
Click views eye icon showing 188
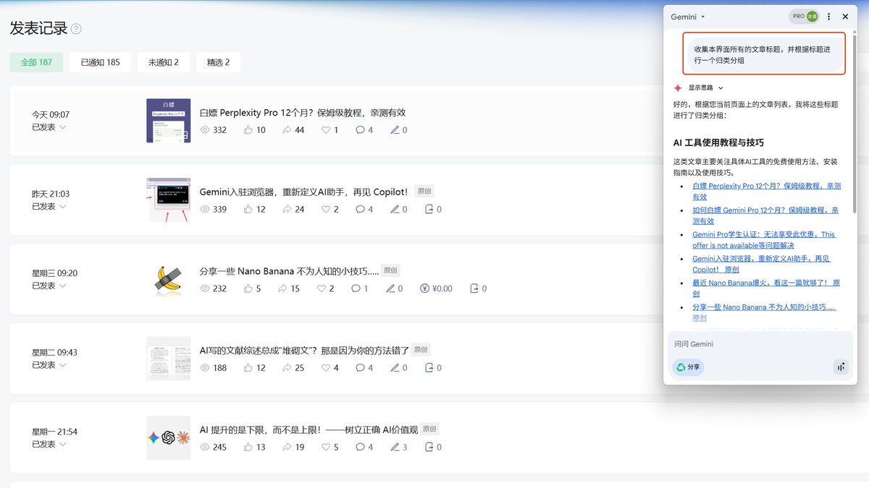[204, 368]
